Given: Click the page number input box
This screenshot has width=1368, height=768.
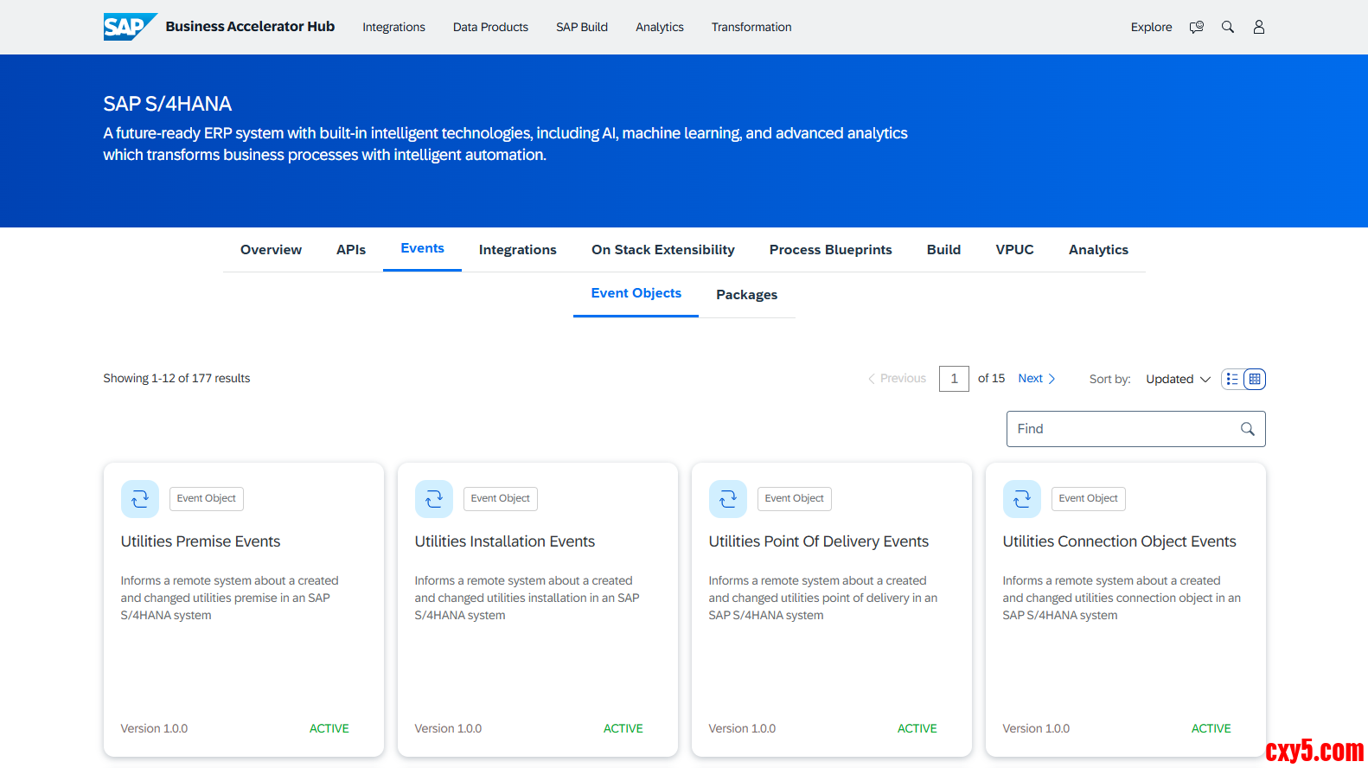Looking at the screenshot, I should 954,379.
